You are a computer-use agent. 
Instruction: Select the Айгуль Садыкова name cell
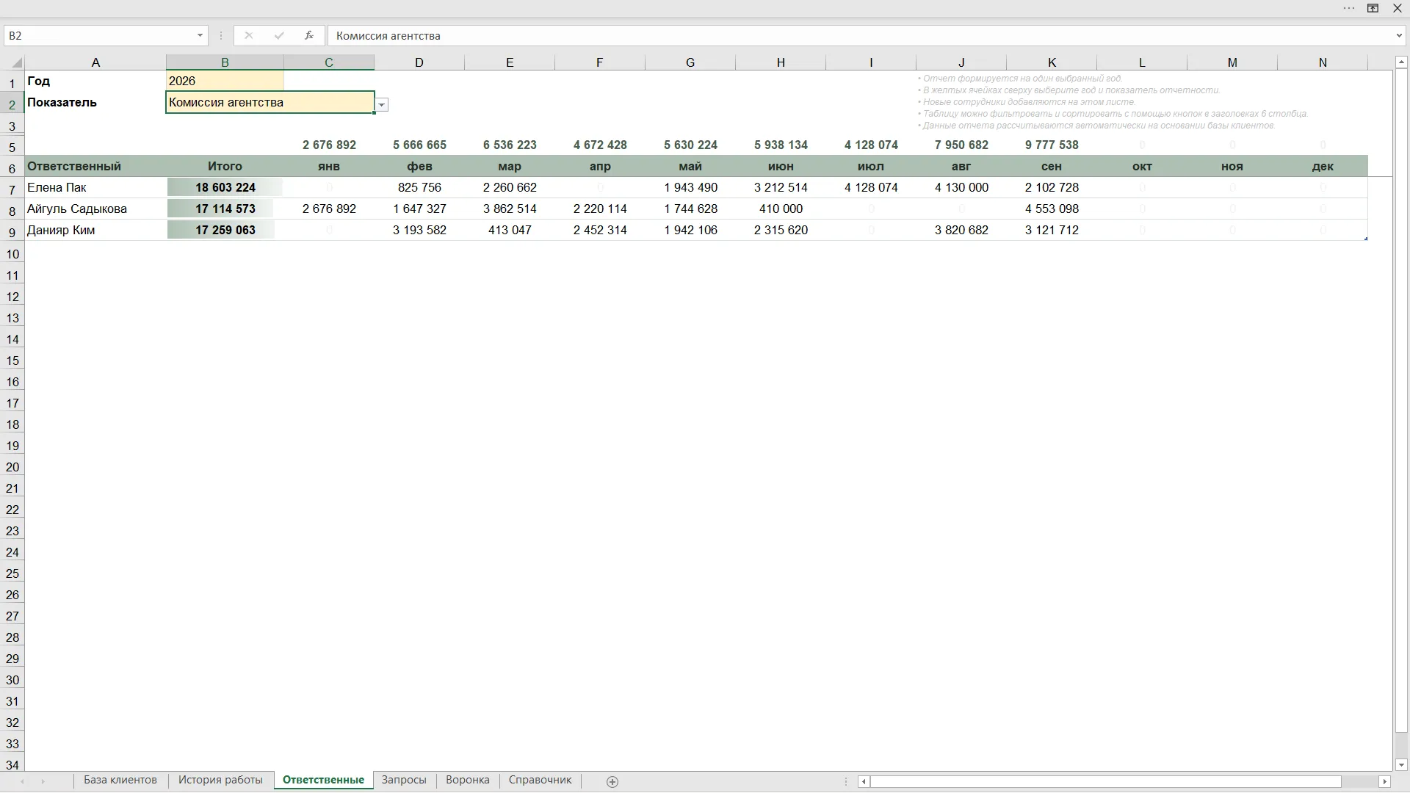click(x=95, y=209)
